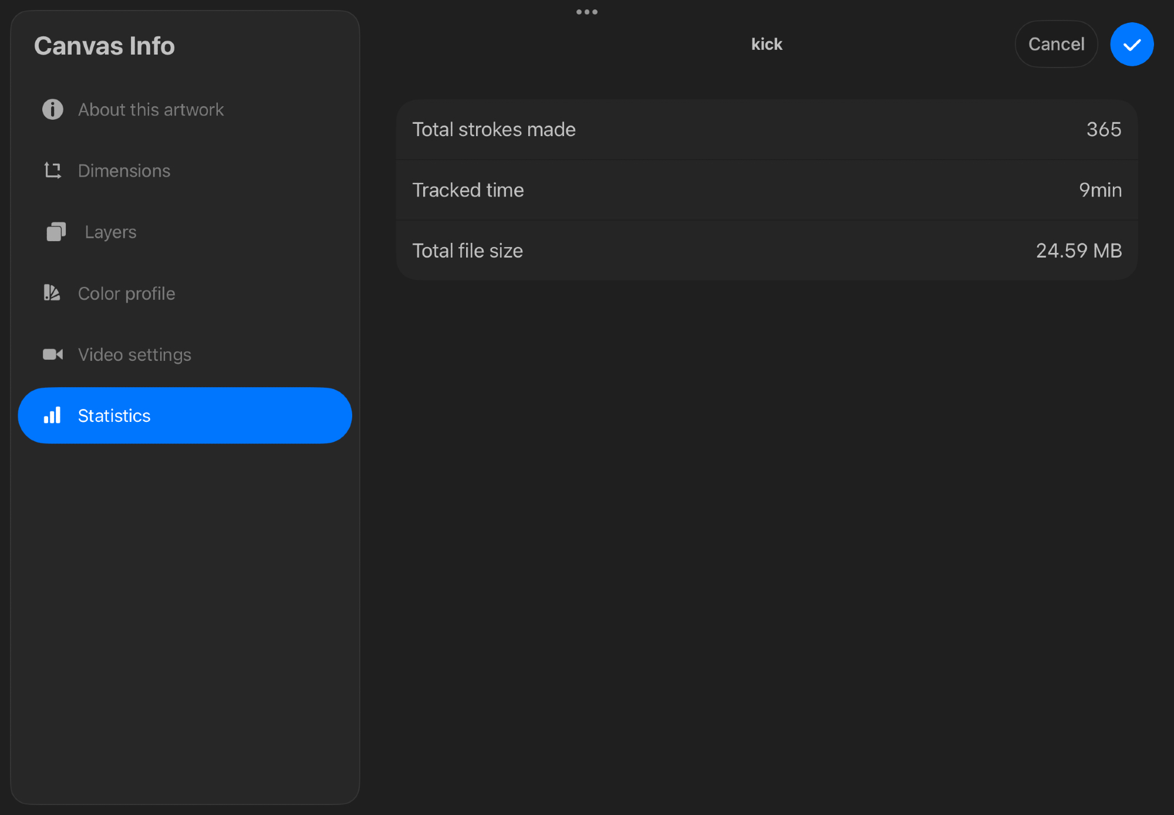The image size is (1174, 815).
Task: Click the Total strokes made row
Action: click(x=766, y=130)
